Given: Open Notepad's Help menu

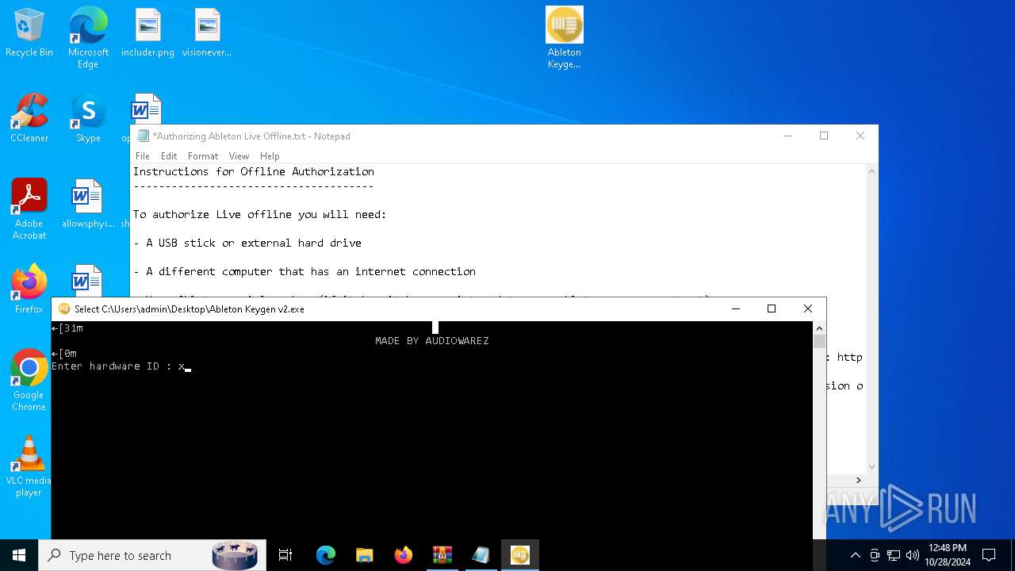Looking at the screenshot, I should (270, 156).
